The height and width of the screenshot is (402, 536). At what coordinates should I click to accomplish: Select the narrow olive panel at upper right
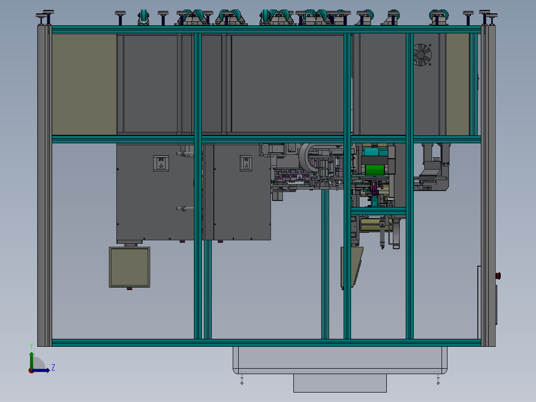tap(458, 84)
